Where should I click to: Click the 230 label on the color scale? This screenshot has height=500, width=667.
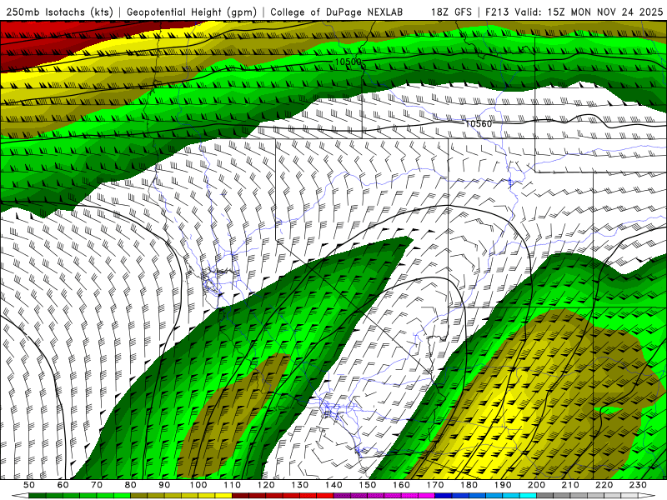pyautogui.click(x=638, y=485)
